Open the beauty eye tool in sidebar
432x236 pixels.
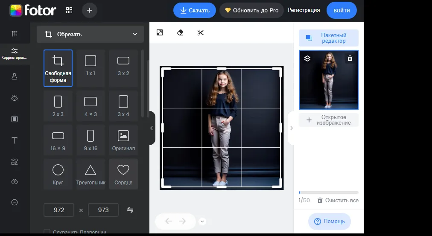click(15, 98)
